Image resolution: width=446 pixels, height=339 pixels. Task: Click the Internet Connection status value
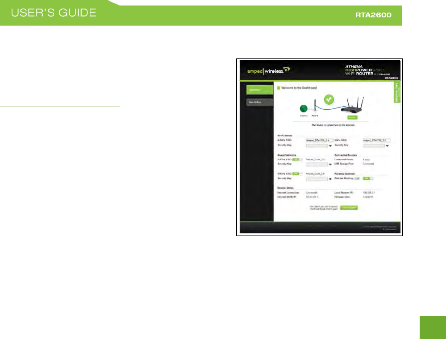(312, 193)
